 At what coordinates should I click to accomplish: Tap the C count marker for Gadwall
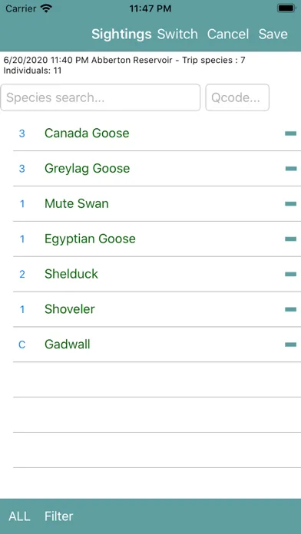pos(21,344)
